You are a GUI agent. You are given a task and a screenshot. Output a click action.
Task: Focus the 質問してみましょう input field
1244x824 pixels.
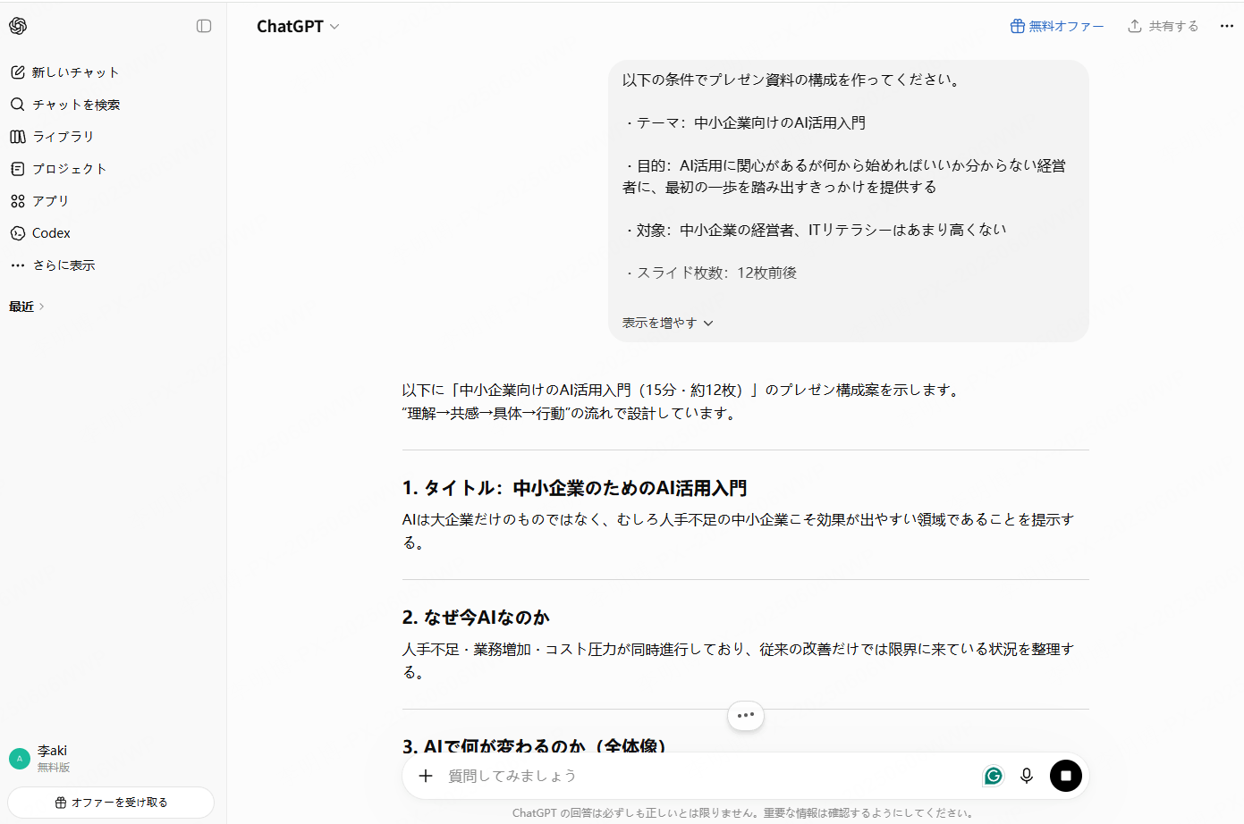click(x=707, y=776)
